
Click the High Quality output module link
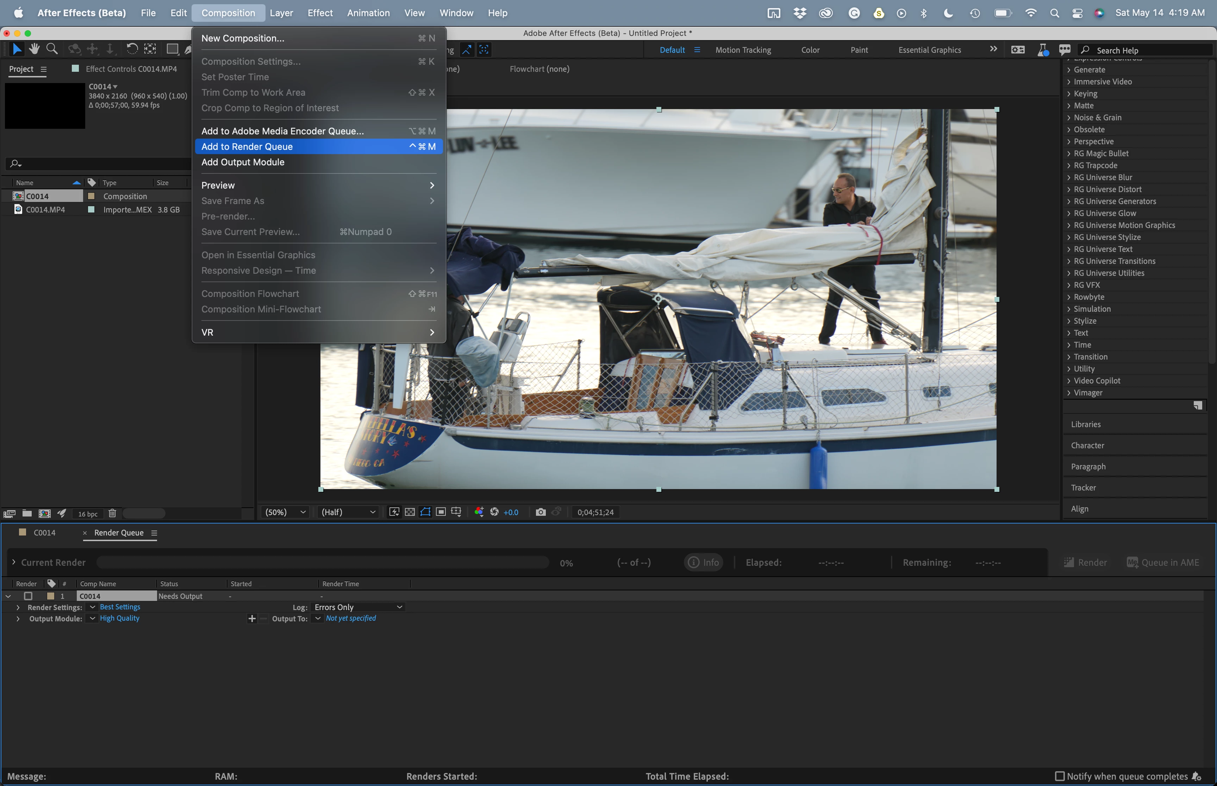(119, 618)
